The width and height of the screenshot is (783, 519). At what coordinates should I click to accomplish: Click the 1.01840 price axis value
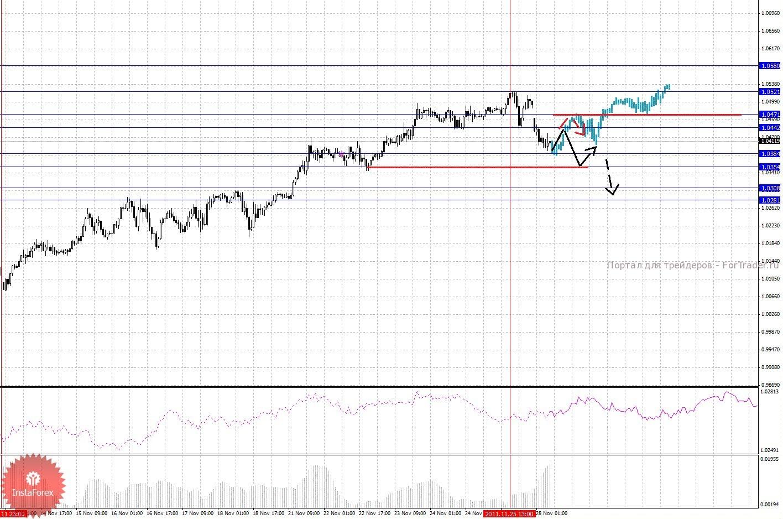pyautogui.click(x=770, y=243)
